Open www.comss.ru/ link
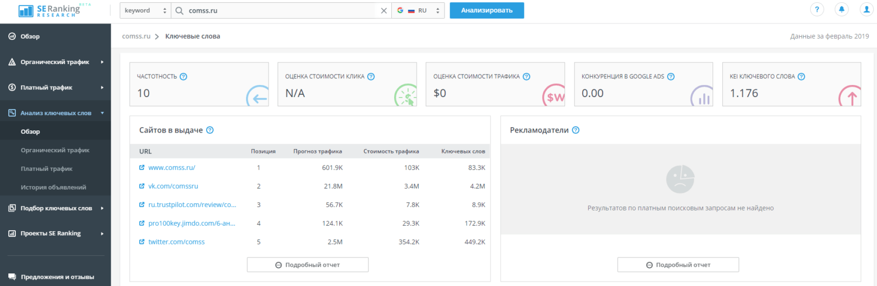Screen dimensions: 877x286 point(172,168)
